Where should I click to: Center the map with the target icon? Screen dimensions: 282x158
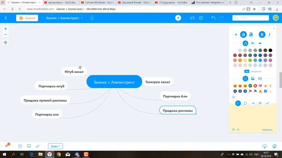click(6, 43)
